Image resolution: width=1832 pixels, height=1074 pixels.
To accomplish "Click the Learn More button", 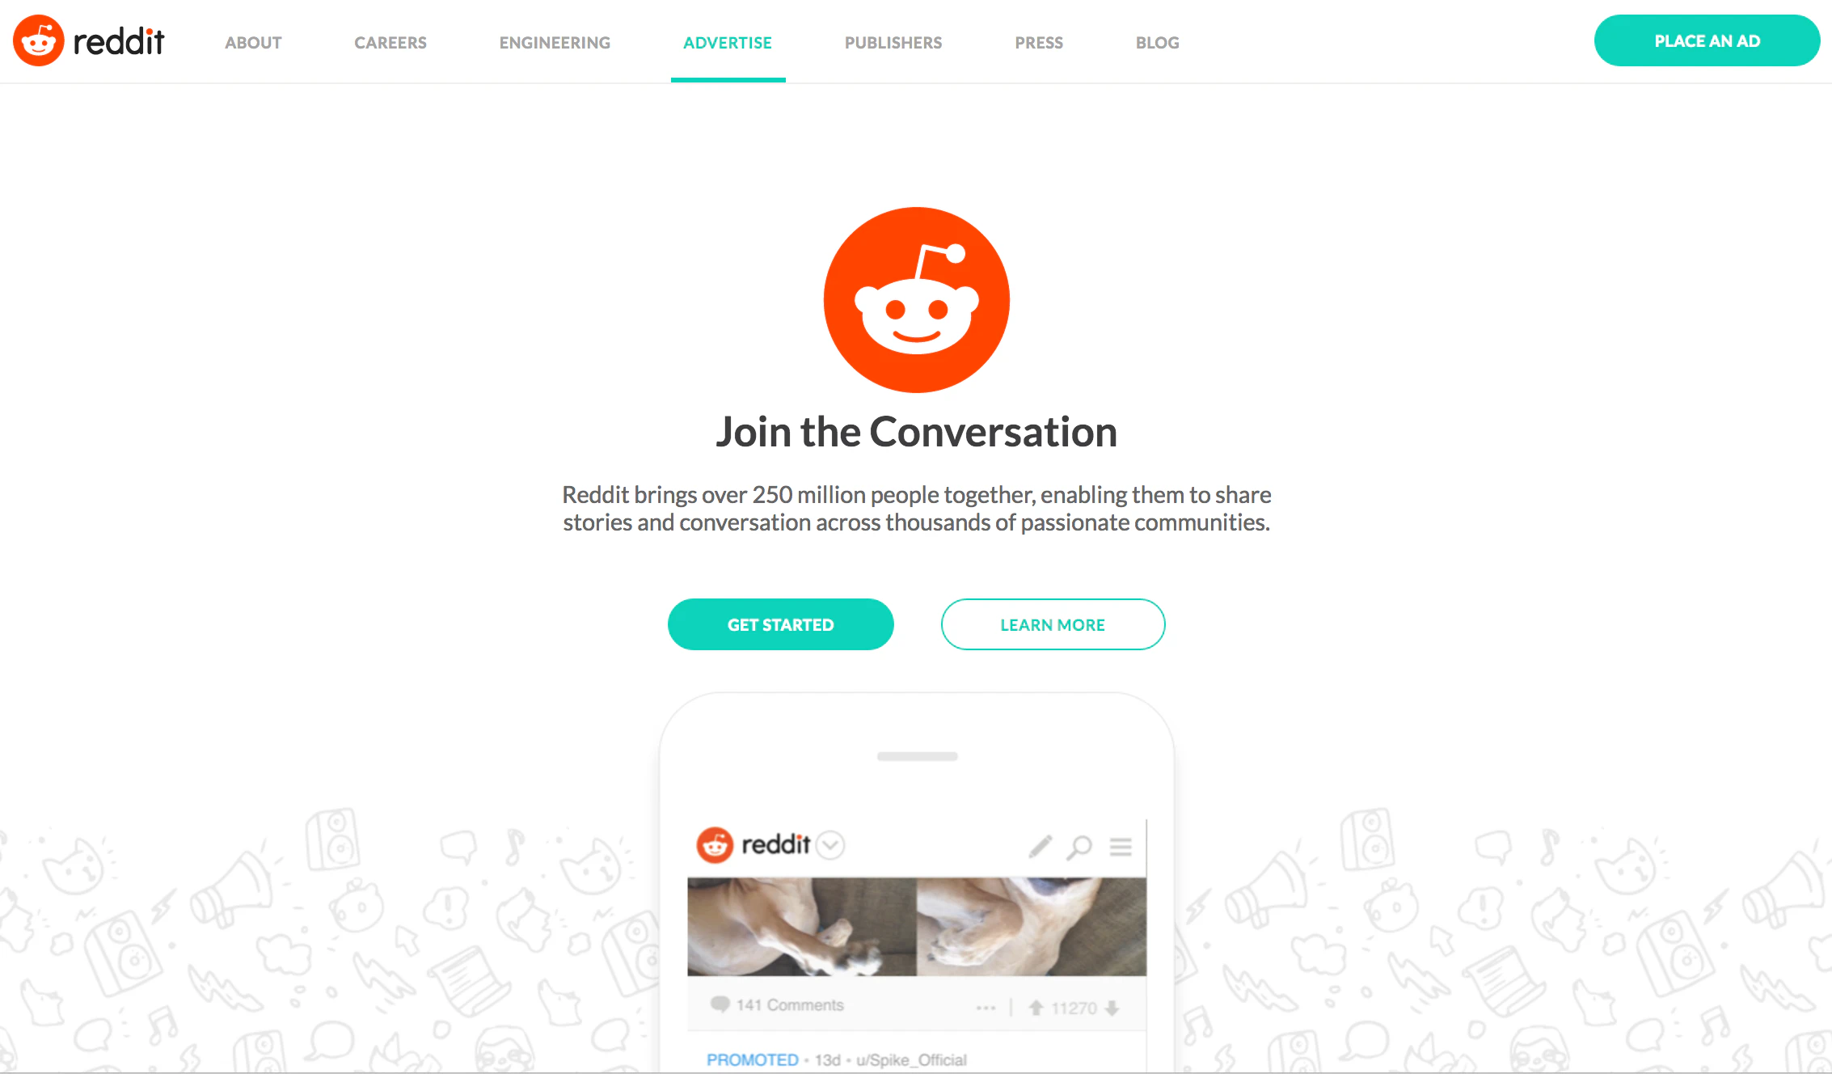I will [1053, 624].
